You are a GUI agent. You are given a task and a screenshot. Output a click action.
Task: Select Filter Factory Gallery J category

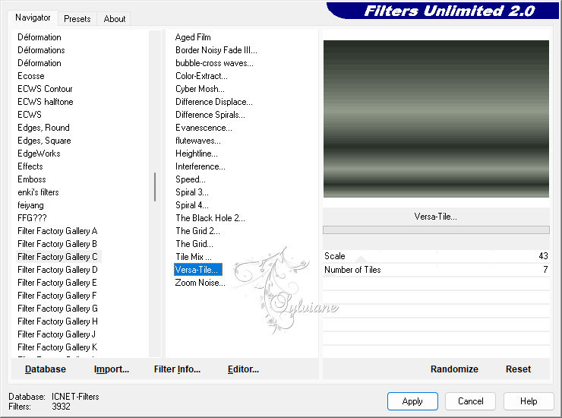pos(57,334)
